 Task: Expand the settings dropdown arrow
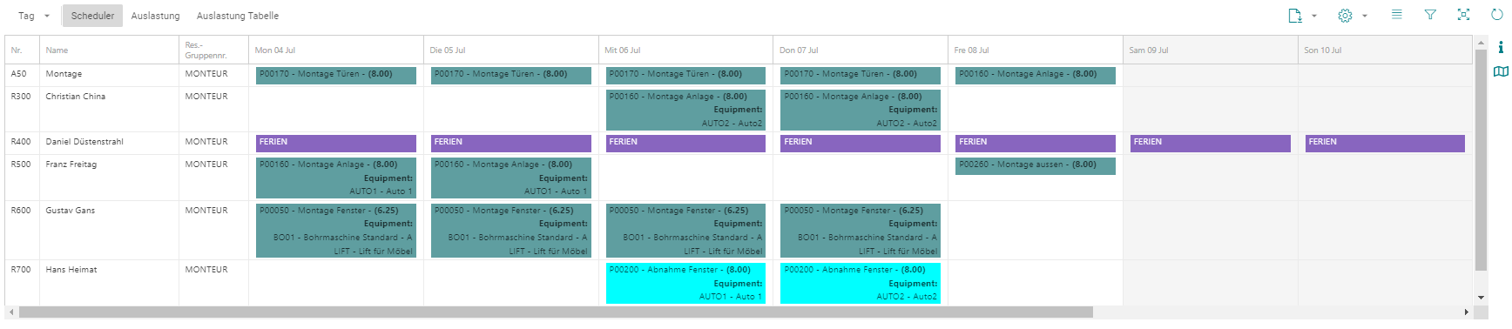1365,16
